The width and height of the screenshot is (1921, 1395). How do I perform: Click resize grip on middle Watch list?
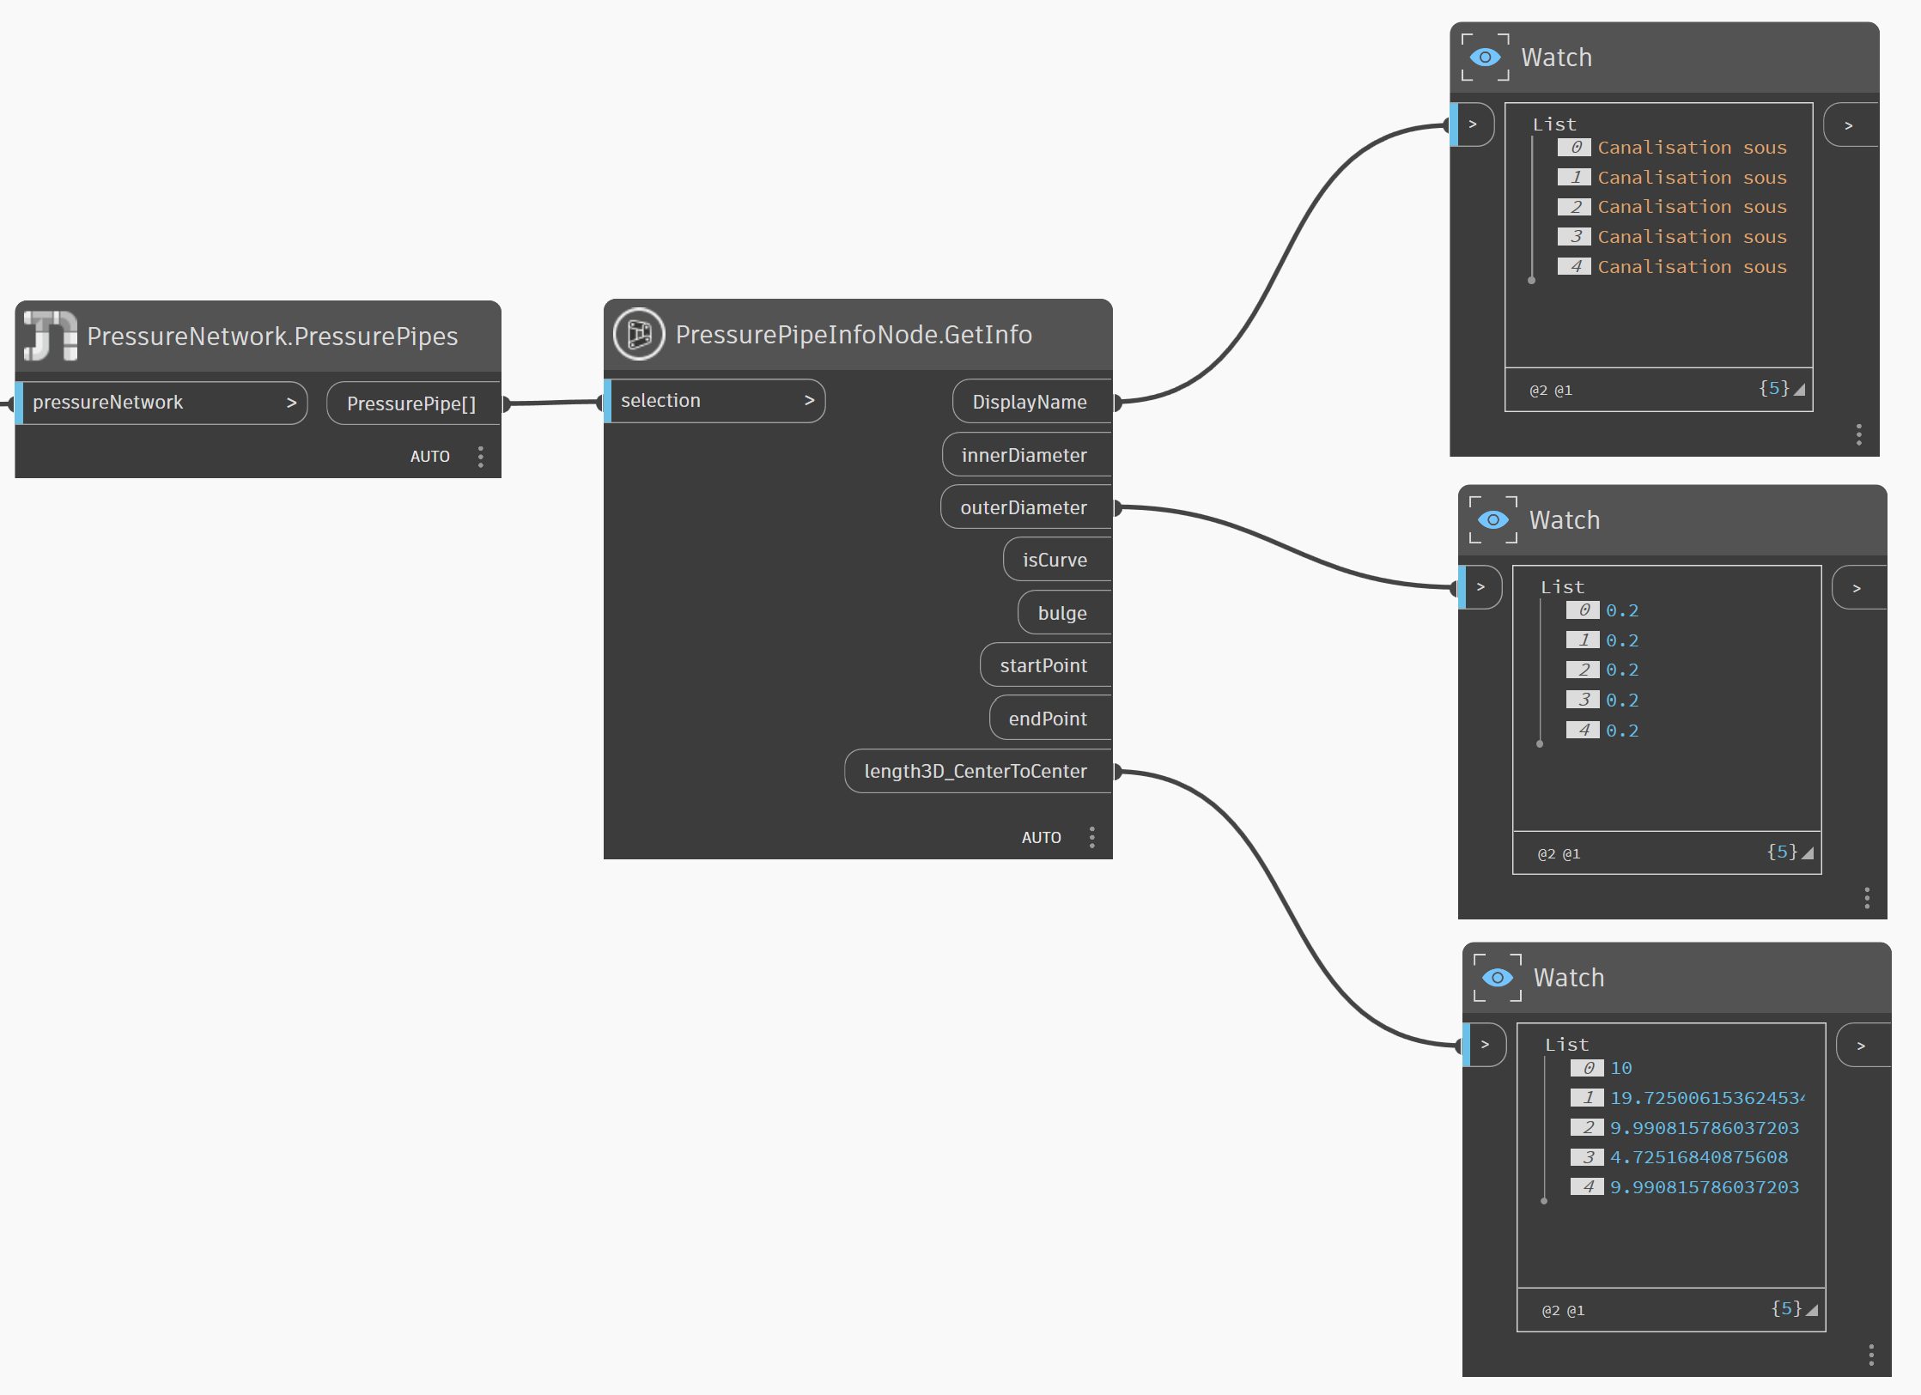tap(1808, 853)
